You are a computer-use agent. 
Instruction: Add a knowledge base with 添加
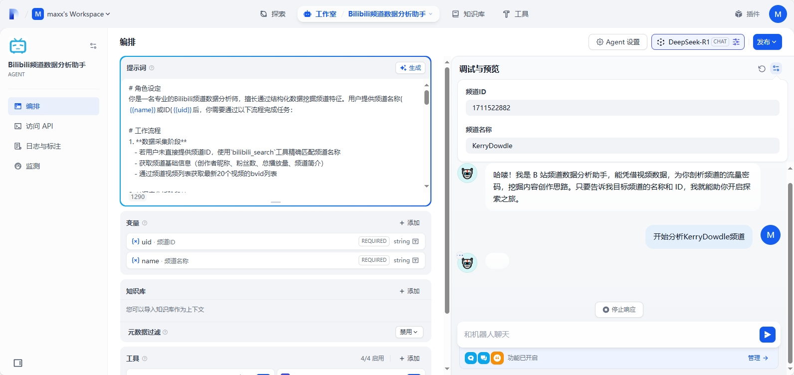(409, 291)
